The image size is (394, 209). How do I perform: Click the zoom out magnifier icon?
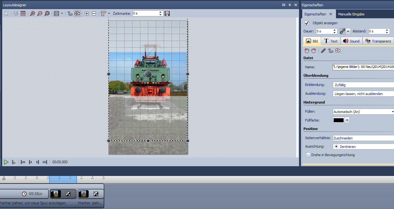40,14
